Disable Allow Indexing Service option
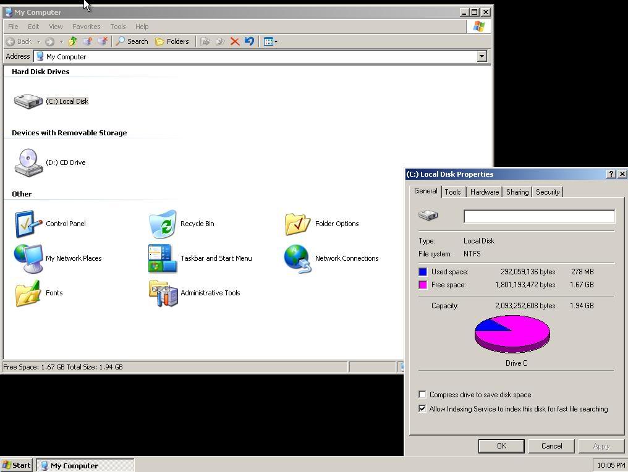This screenshot has height=472, width=628. click(423, 408)
